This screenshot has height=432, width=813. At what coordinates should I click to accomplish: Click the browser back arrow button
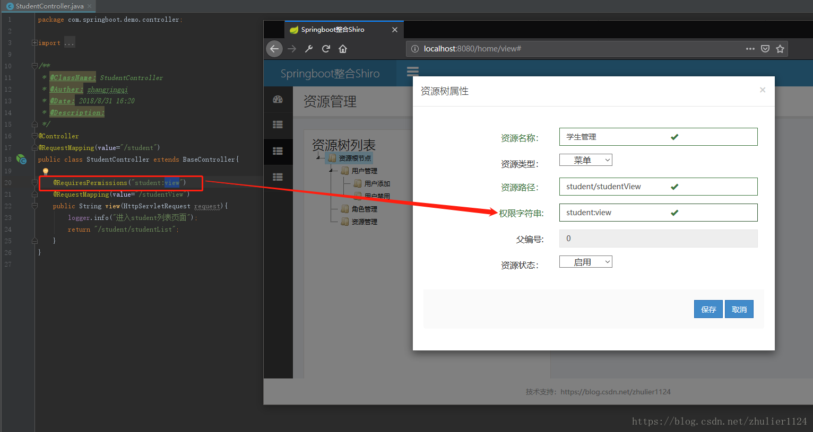(x=274, y=49)
